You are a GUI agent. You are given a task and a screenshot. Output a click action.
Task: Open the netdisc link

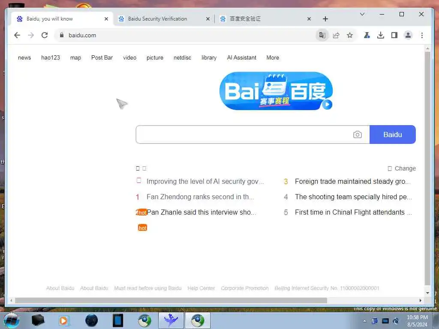[x=182, y=58]
